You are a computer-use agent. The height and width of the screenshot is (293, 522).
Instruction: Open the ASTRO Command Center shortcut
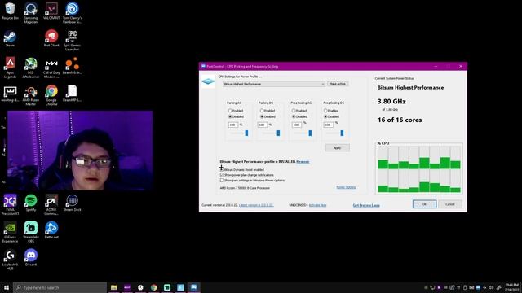pyautogui.click(x=51, y=205)
